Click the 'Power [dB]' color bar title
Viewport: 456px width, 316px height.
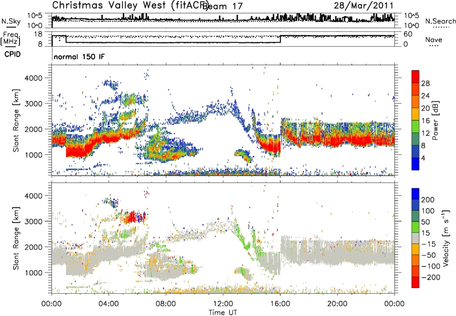(435, 121)
